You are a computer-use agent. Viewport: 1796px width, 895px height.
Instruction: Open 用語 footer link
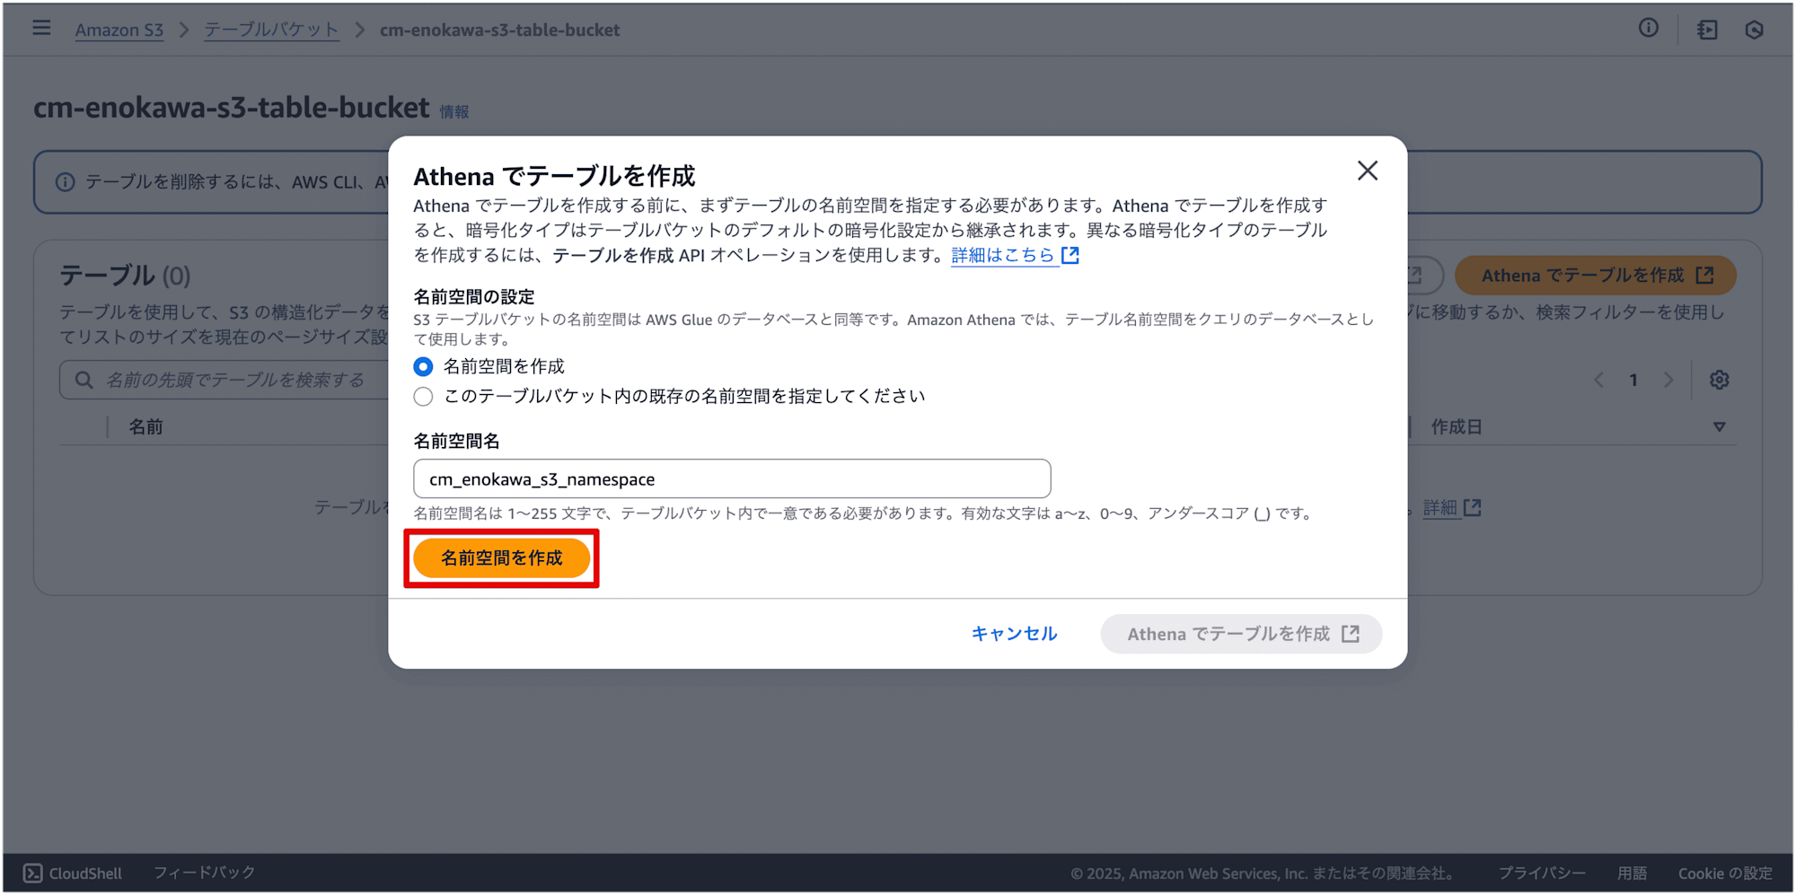(x=1632, y=873)
